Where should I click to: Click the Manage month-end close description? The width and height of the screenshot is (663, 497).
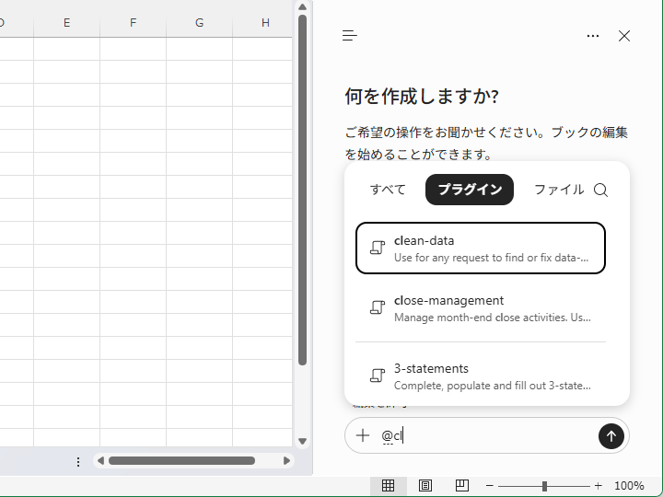[492, 318]
